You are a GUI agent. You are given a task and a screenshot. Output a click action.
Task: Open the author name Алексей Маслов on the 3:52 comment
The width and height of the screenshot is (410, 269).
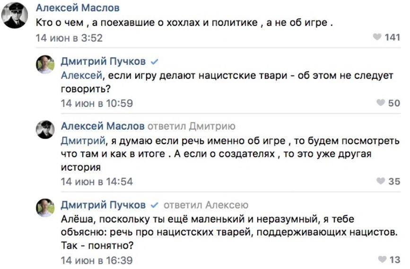click(78, 8)
